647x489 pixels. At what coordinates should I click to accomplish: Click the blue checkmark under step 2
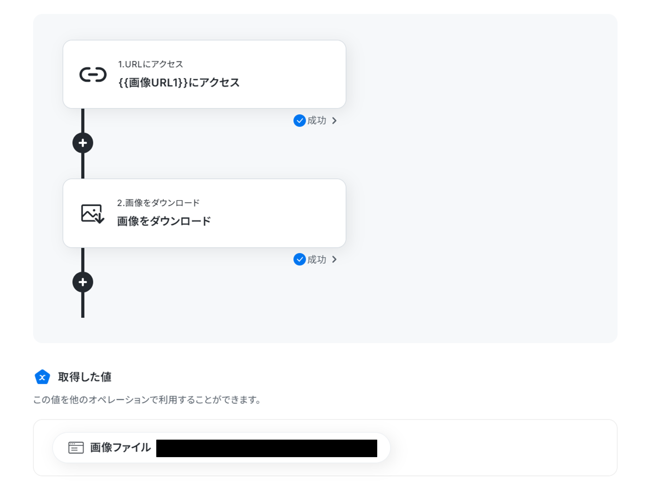pyautogui.click(x=299, y=259)
